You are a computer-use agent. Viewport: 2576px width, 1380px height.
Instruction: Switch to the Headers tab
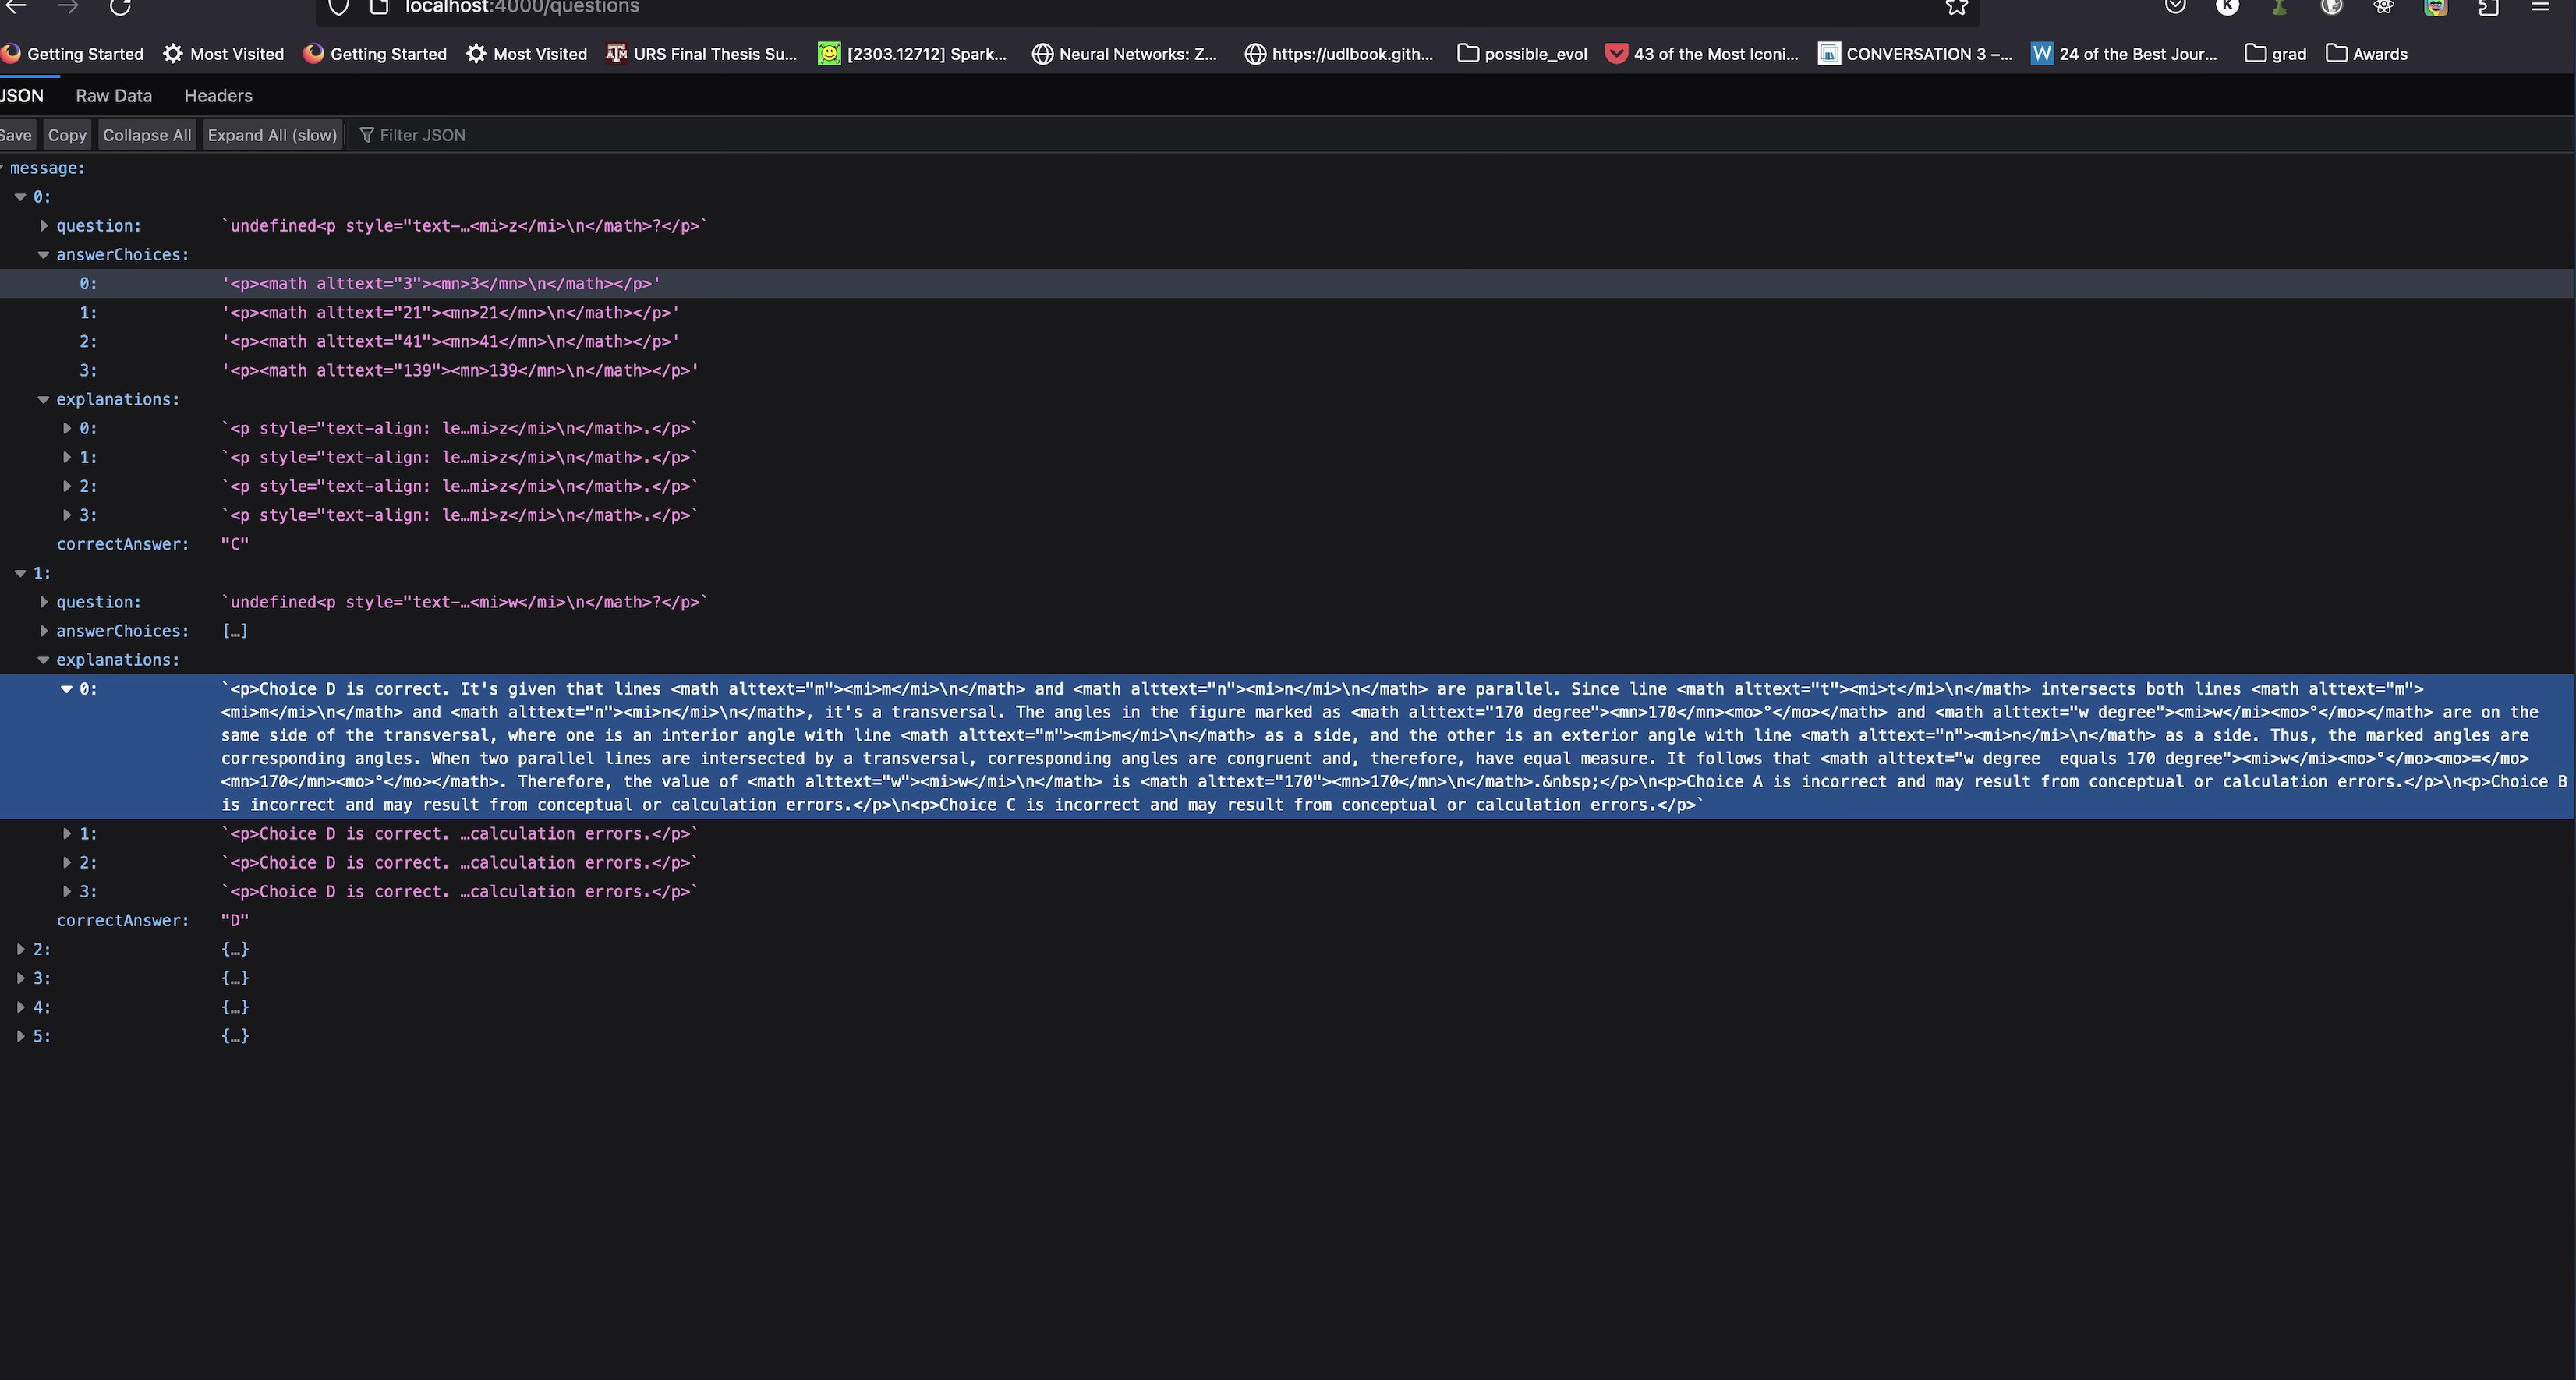pos(218,96)
